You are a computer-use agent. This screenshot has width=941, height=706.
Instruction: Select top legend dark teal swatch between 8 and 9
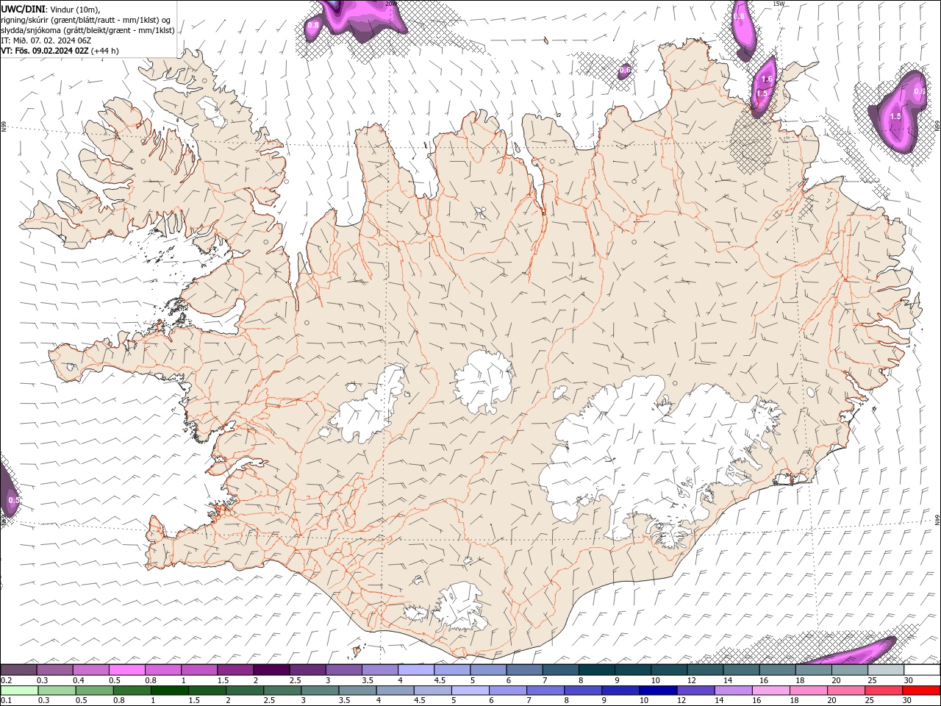pos(597,670)
